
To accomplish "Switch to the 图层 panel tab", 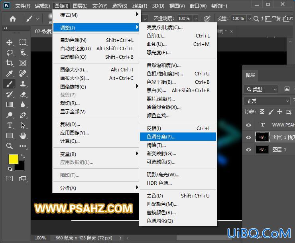I will [x=250, y=75].
